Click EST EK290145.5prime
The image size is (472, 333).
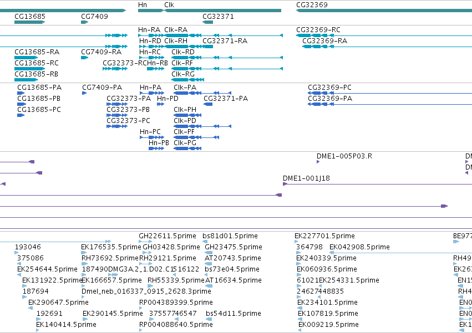113,314
